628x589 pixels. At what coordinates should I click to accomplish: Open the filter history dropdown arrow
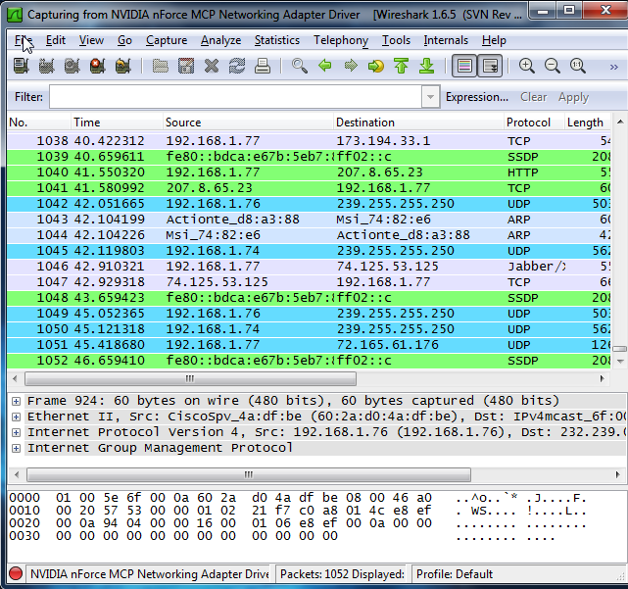430,97
